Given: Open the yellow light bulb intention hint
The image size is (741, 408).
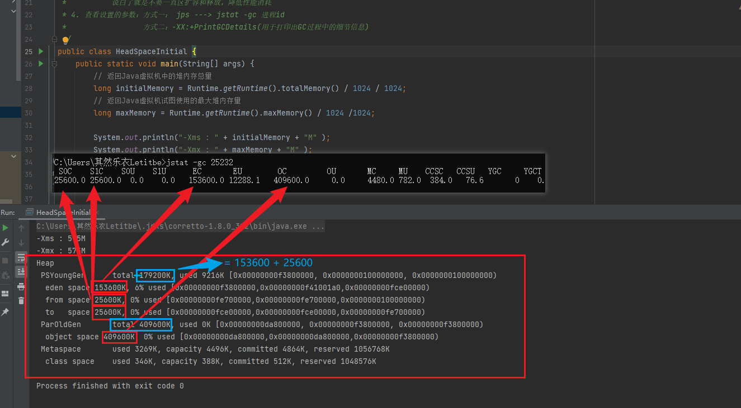Looking at the screenshot, I should point(65,40).
